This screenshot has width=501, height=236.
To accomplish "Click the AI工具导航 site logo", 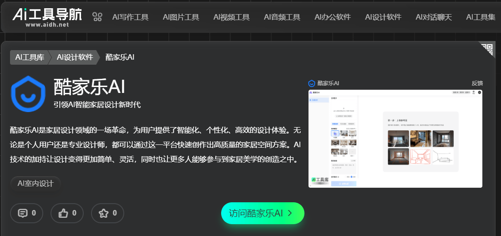I will pos(47,17).
